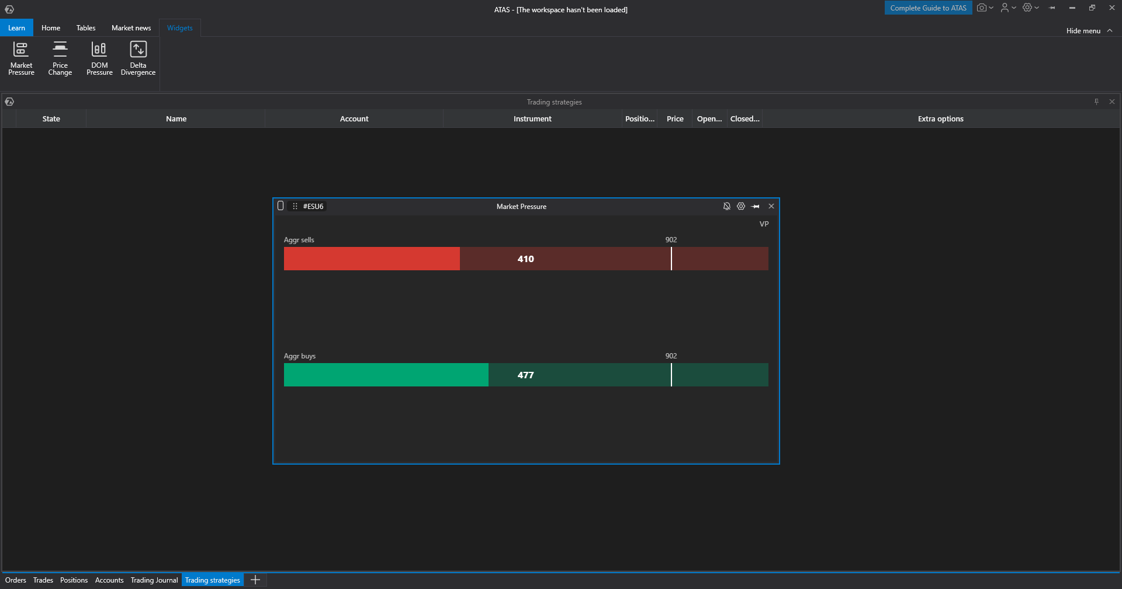This screenshot has height=589, width=1122.
Task: Click the 477 value on buys bar
Action: click(x=526, y=375)
